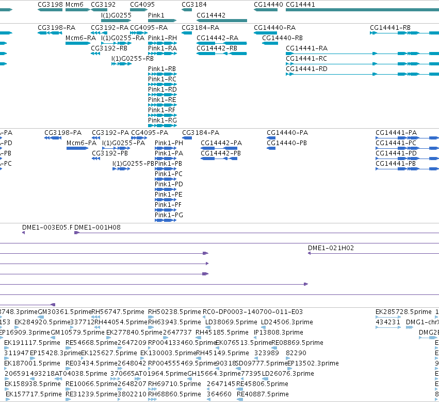439x402 pixels.
Task: Select EST RC0-DP0003-140700-011-E03
Action: click(x=253, y=311)
